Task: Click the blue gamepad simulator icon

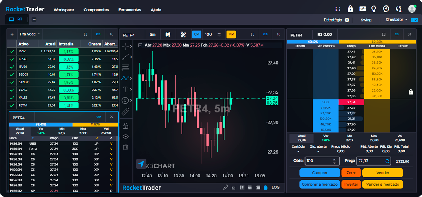Action: tap(414, 20)
